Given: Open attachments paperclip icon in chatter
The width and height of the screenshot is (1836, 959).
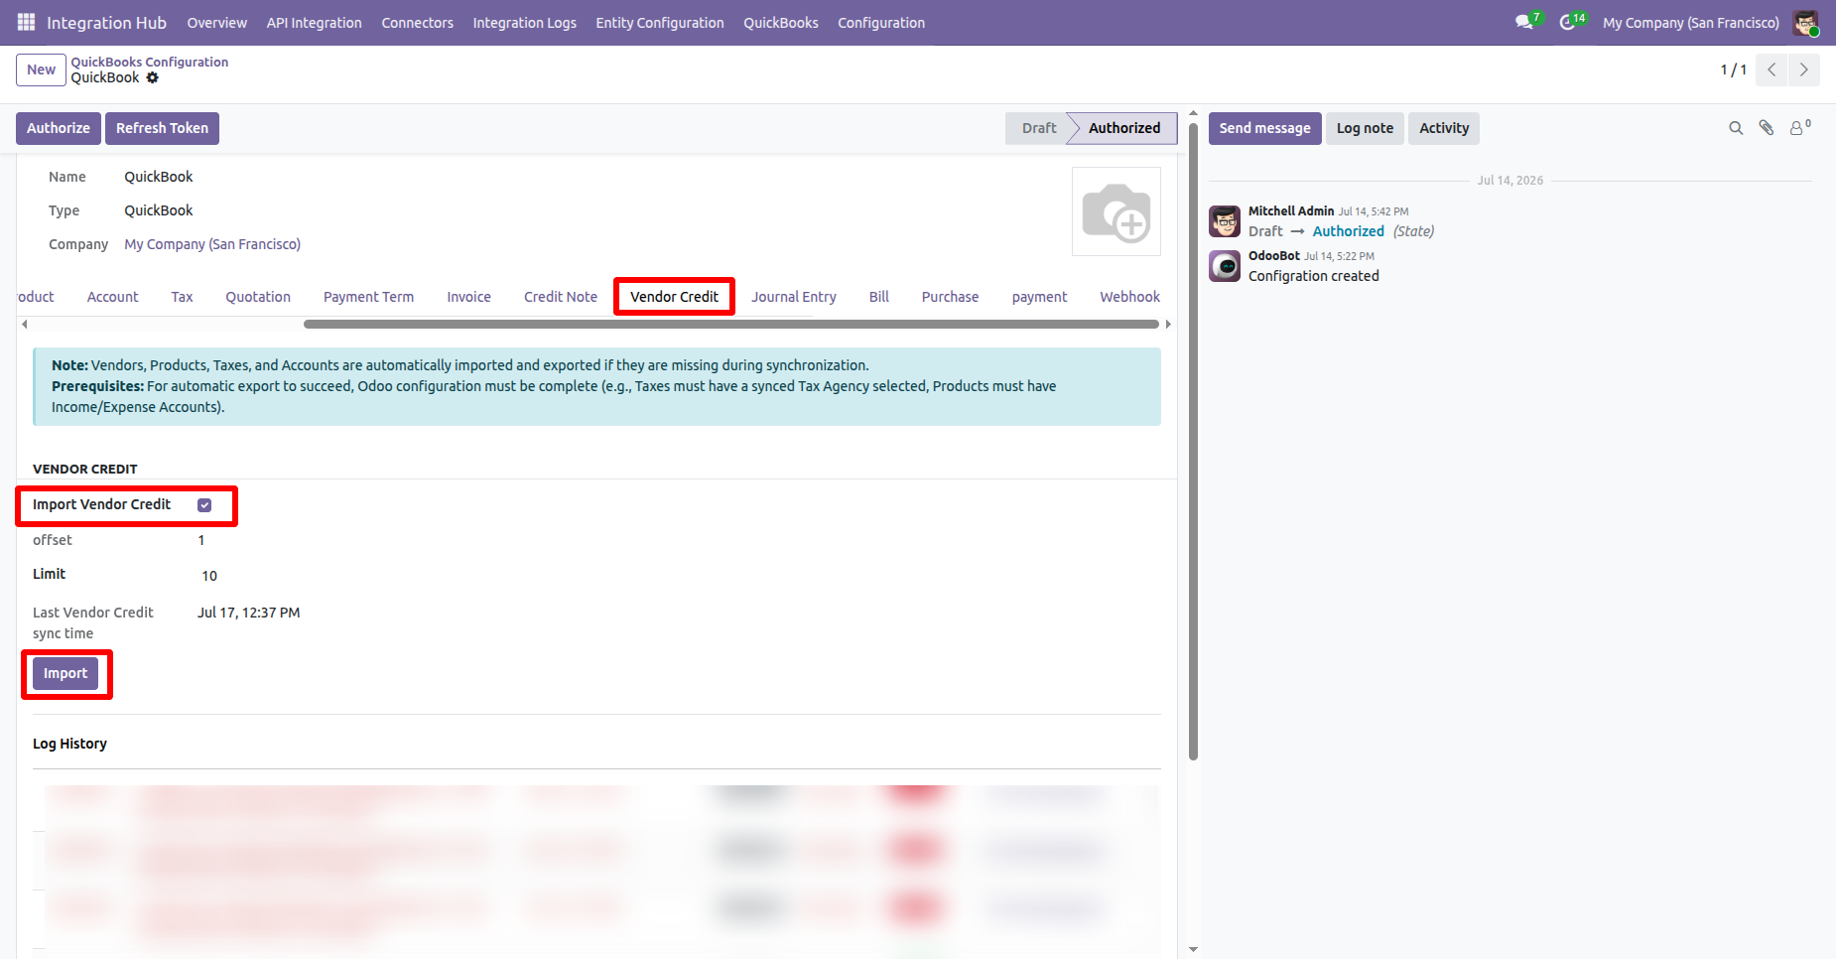Looking at the screenshot, I should (x=1767, y=128).
